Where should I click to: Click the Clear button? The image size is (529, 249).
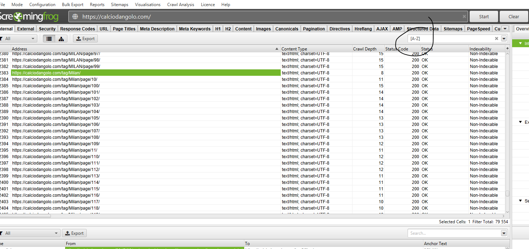point(514,16)
